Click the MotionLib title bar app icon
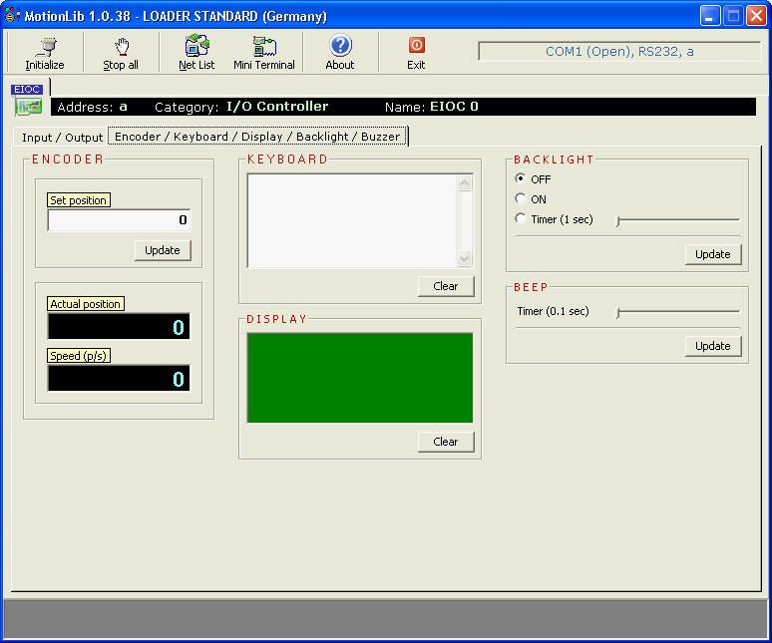Screen dimensions: 772x643 pos(12,16)
